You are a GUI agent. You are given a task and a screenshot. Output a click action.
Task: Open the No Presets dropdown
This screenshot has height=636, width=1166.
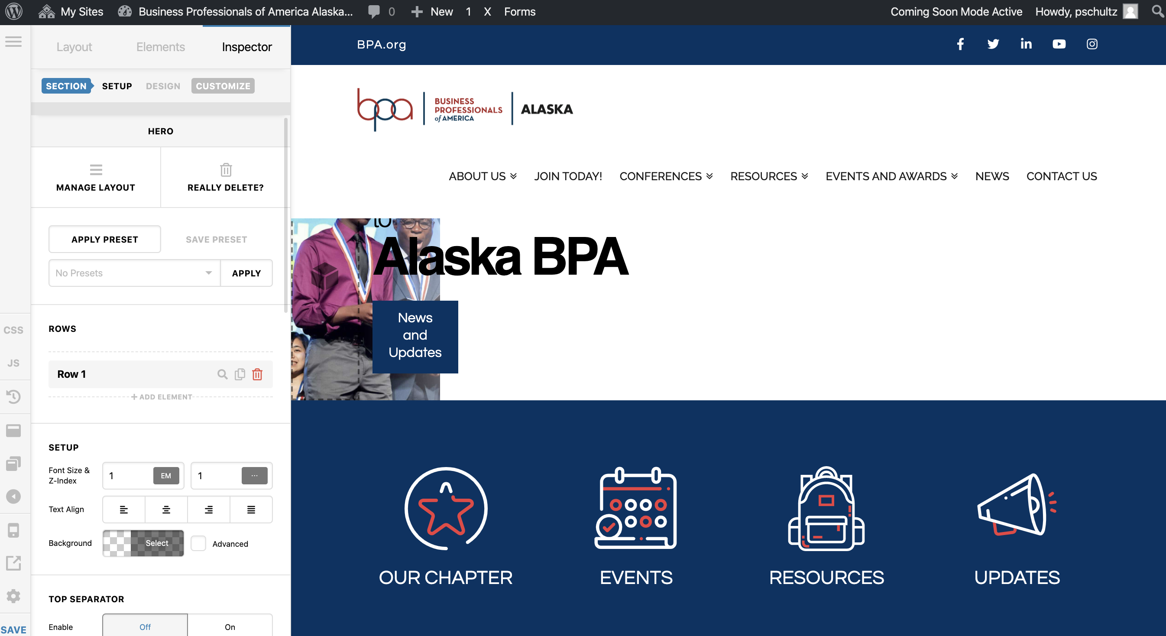(134, 273)
